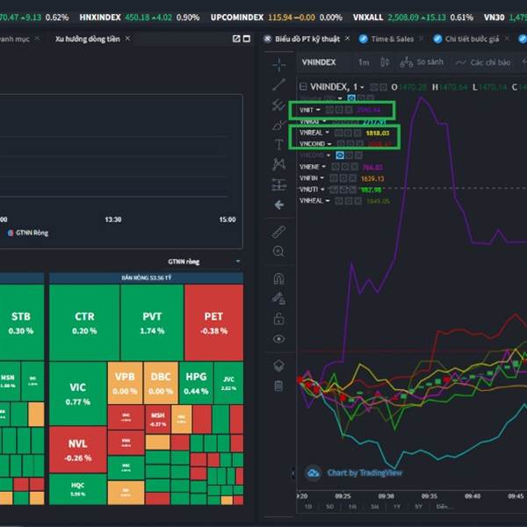Open VNINDEX, 1 legend dropdown arrow

[x=362, y=87]
